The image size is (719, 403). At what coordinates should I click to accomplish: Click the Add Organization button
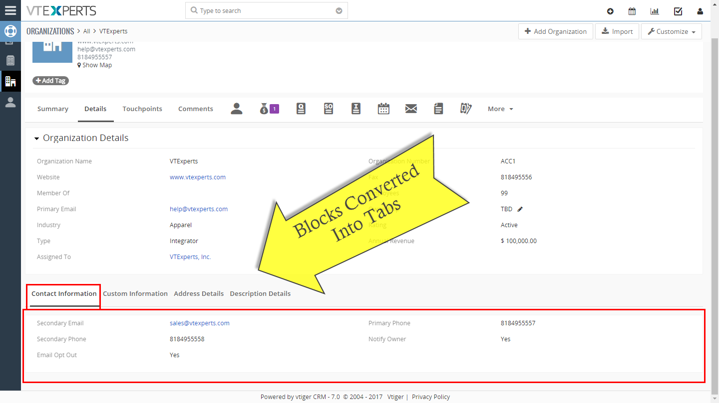tap(556, 31)
